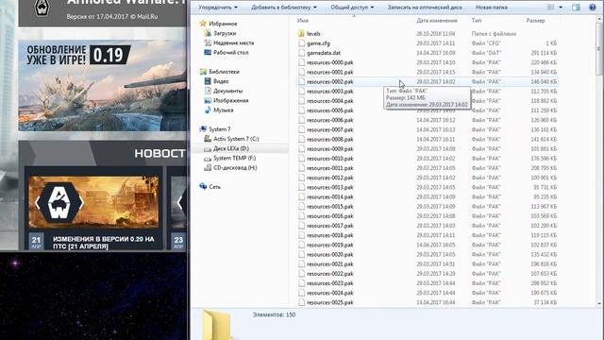Open the Общий доступ dropdown
This screenshot has width=604, height=340.
pyautogui.click(x=352, y=8)
